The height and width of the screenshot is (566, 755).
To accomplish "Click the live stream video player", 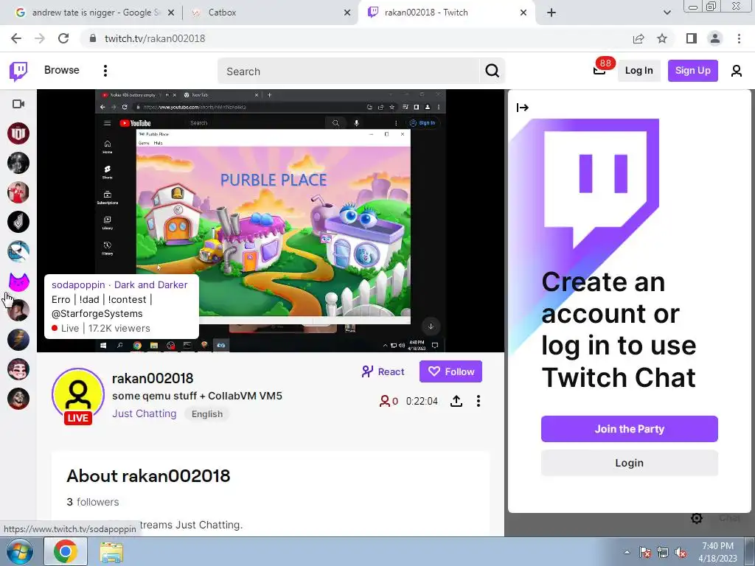I will pos(271,221).
